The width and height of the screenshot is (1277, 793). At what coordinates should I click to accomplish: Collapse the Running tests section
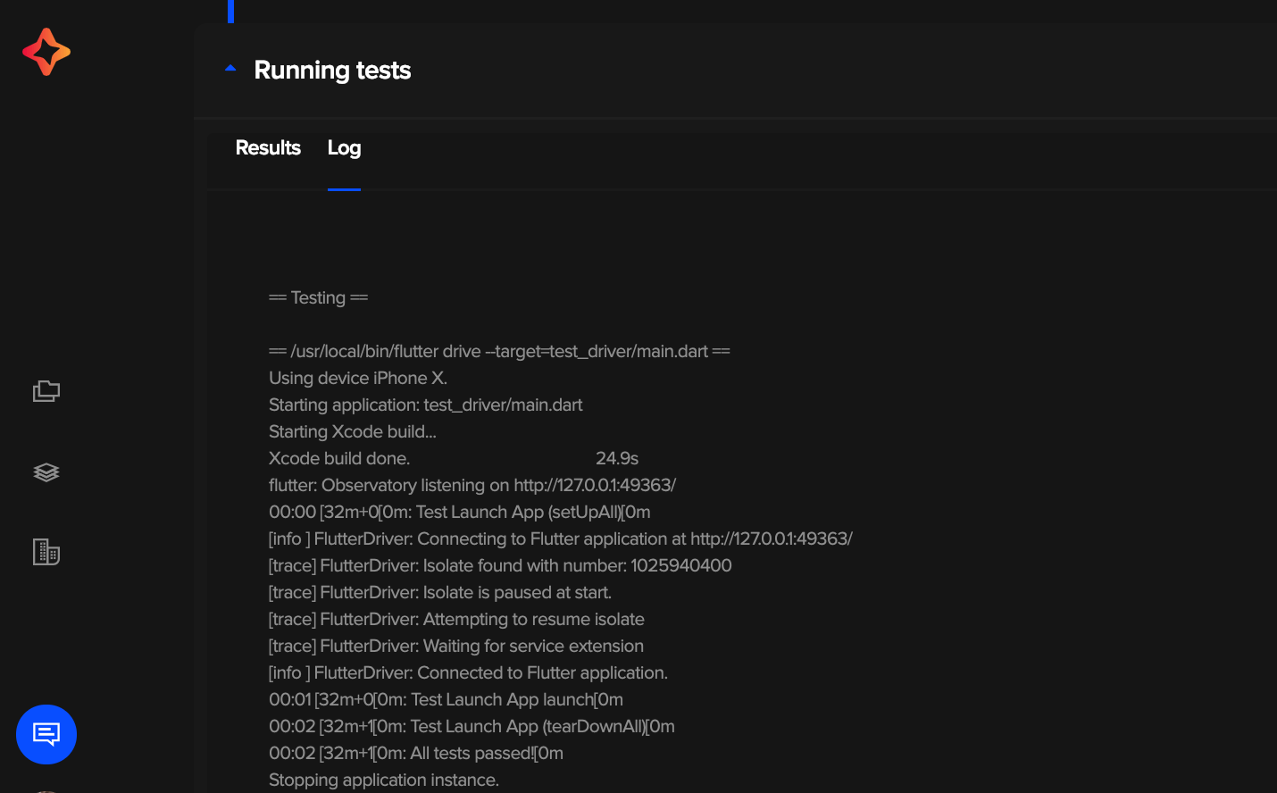[230, 68]
